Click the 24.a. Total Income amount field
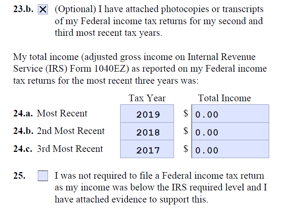This screenshot has width=291, height=220. click(230, 114)
